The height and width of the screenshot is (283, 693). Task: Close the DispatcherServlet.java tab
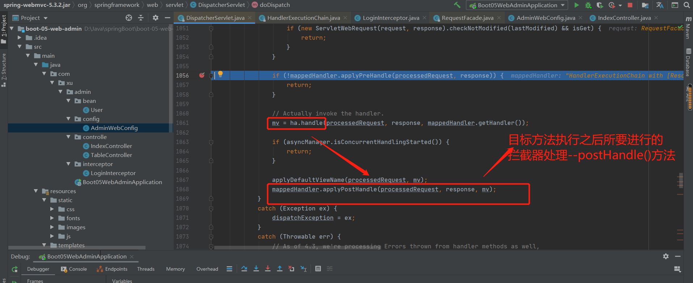250,18
